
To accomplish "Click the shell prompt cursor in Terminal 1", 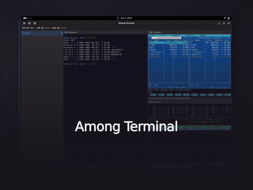I will (x=94, y=64).
